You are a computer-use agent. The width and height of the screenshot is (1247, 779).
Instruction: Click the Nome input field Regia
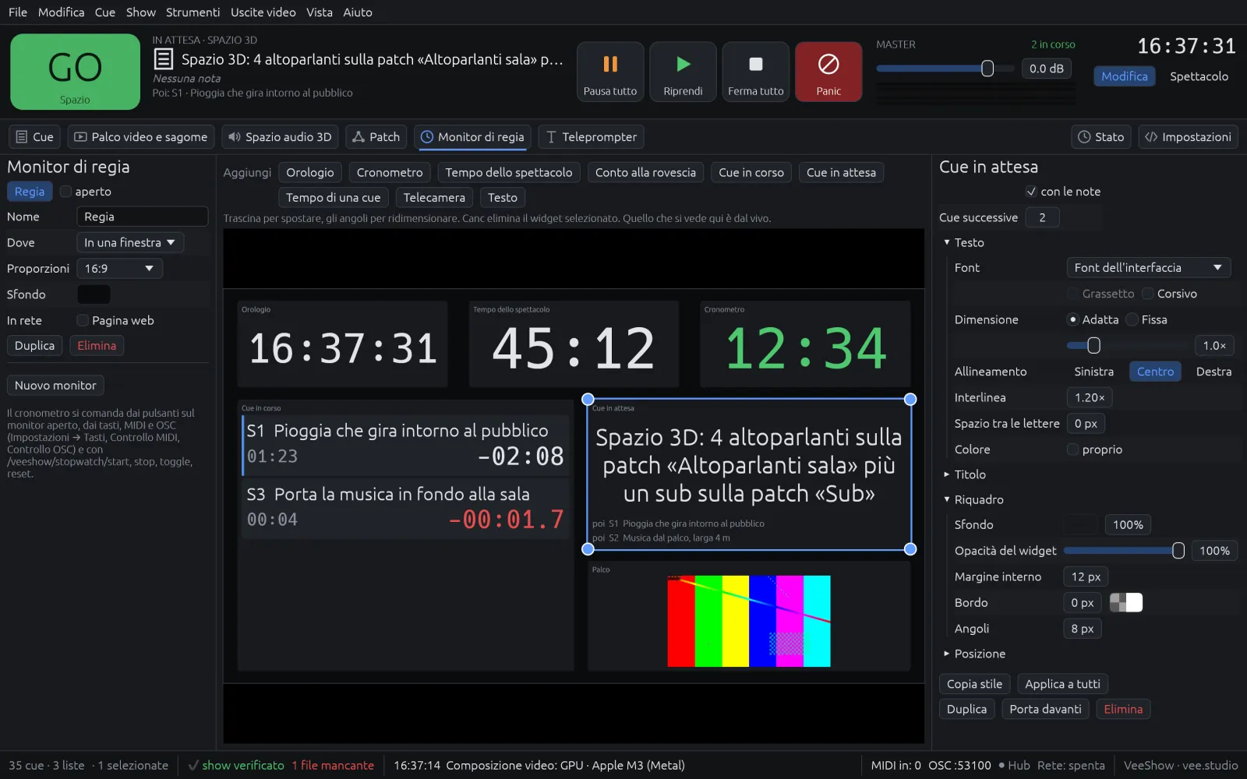[142, 217]
